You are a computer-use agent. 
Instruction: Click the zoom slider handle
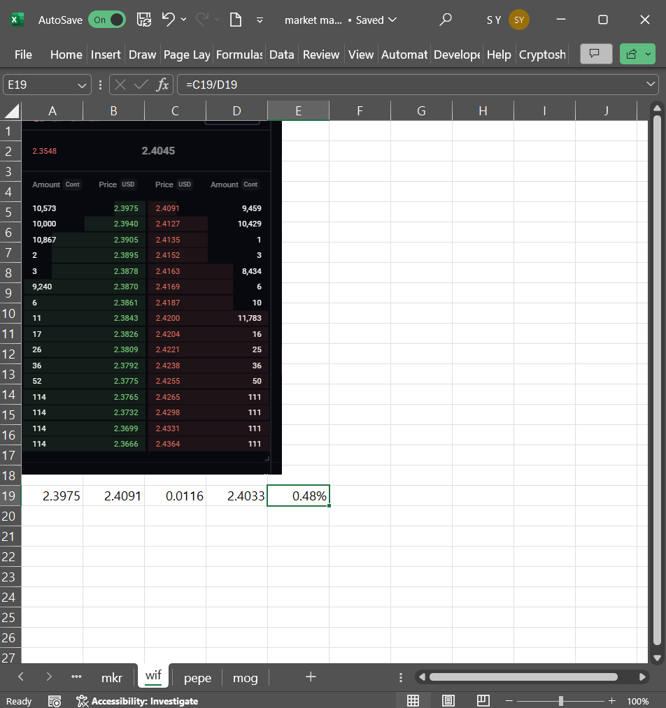pyautogui.click(x=561, y=701)
